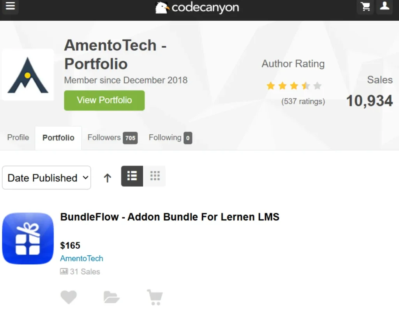
Task: Click the codecanyon logo
Action: pyautogui.click(x=197, y=8)
